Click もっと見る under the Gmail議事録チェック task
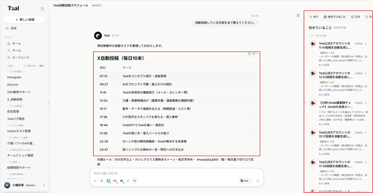The image size is (373, 193). [x=324, y=124]
